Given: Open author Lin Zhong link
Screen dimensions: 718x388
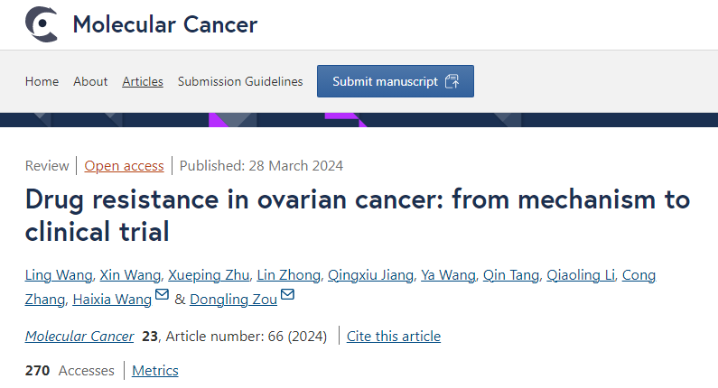Looking at the screenshot, I should [x=288, y=275].
